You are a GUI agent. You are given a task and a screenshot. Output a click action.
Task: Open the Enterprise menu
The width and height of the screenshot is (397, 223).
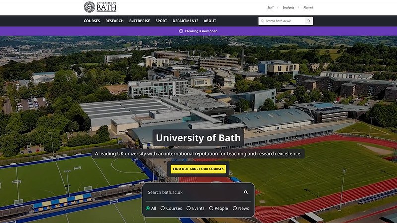(139, 21)
